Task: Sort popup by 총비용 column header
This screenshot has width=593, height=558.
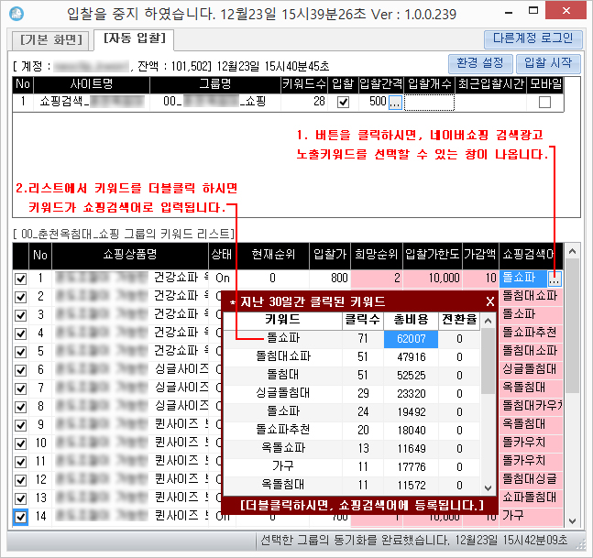Action: (x=412, y=320)
